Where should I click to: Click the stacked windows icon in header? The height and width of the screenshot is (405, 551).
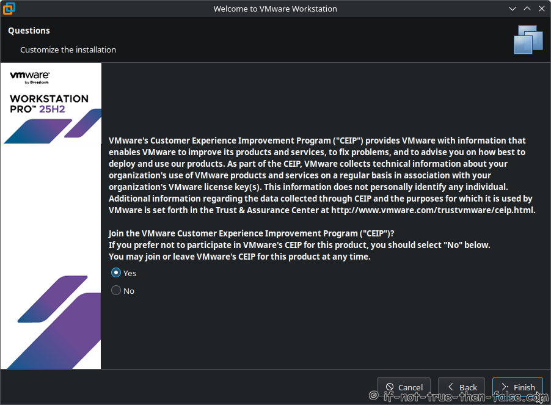(528, 40)
